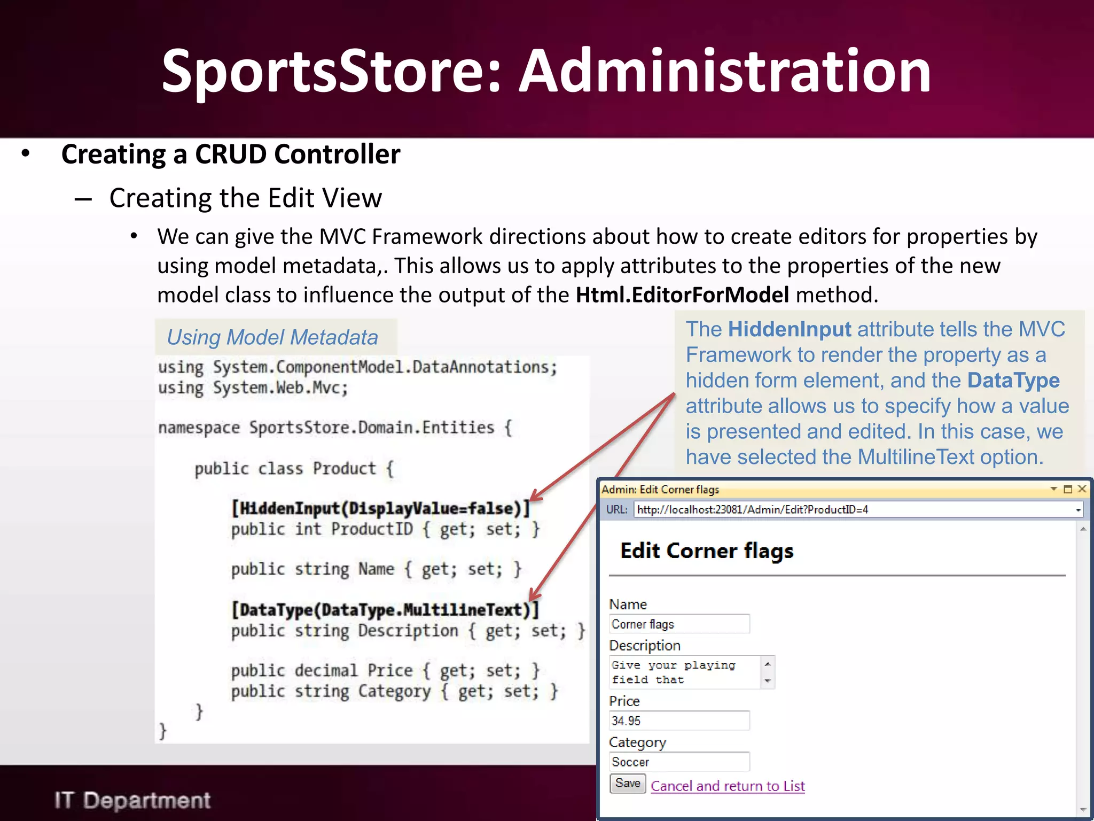Image resolution: width=1094 pixels, height=821 pixels.
Task: Select the Price field showing 34.95
Action: 679,721
